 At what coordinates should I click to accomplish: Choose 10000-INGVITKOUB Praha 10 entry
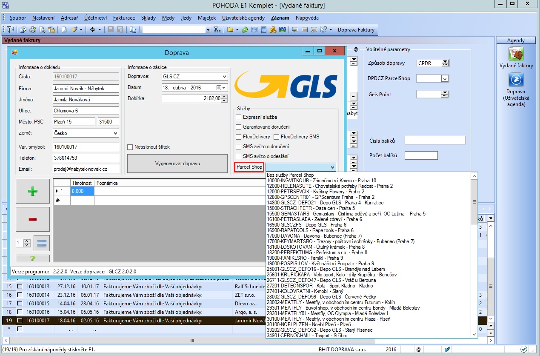[x=321, y=181]
